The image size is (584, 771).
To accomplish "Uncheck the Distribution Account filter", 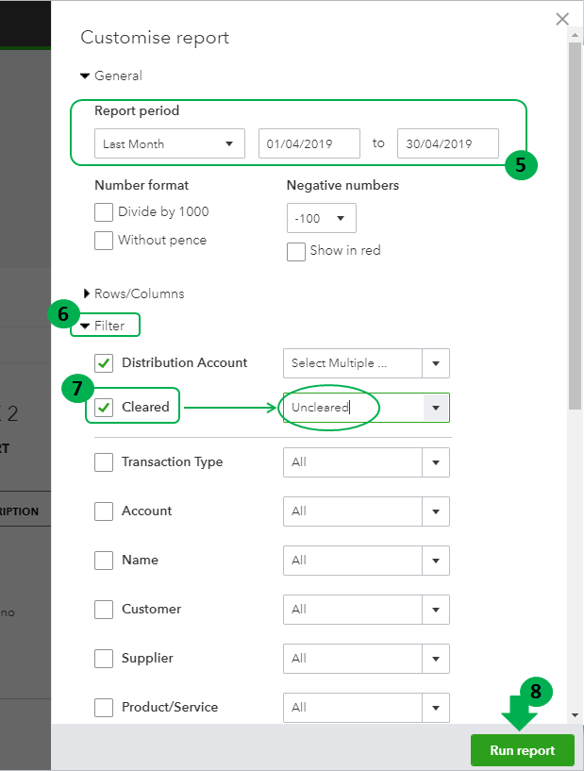I will coord(104,363).
